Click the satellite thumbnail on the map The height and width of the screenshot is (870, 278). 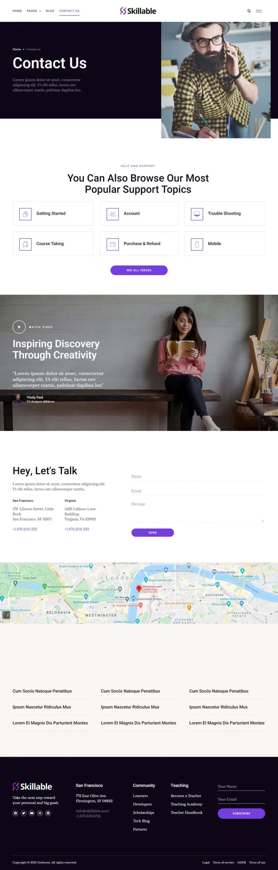tap(6, 615)
